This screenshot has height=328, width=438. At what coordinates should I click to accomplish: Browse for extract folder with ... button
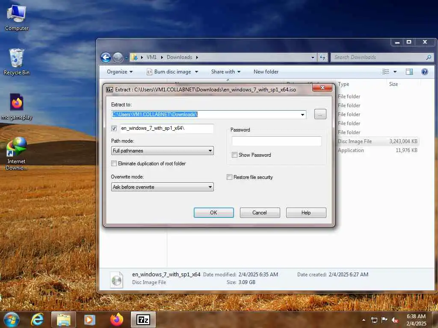[320, 114]
